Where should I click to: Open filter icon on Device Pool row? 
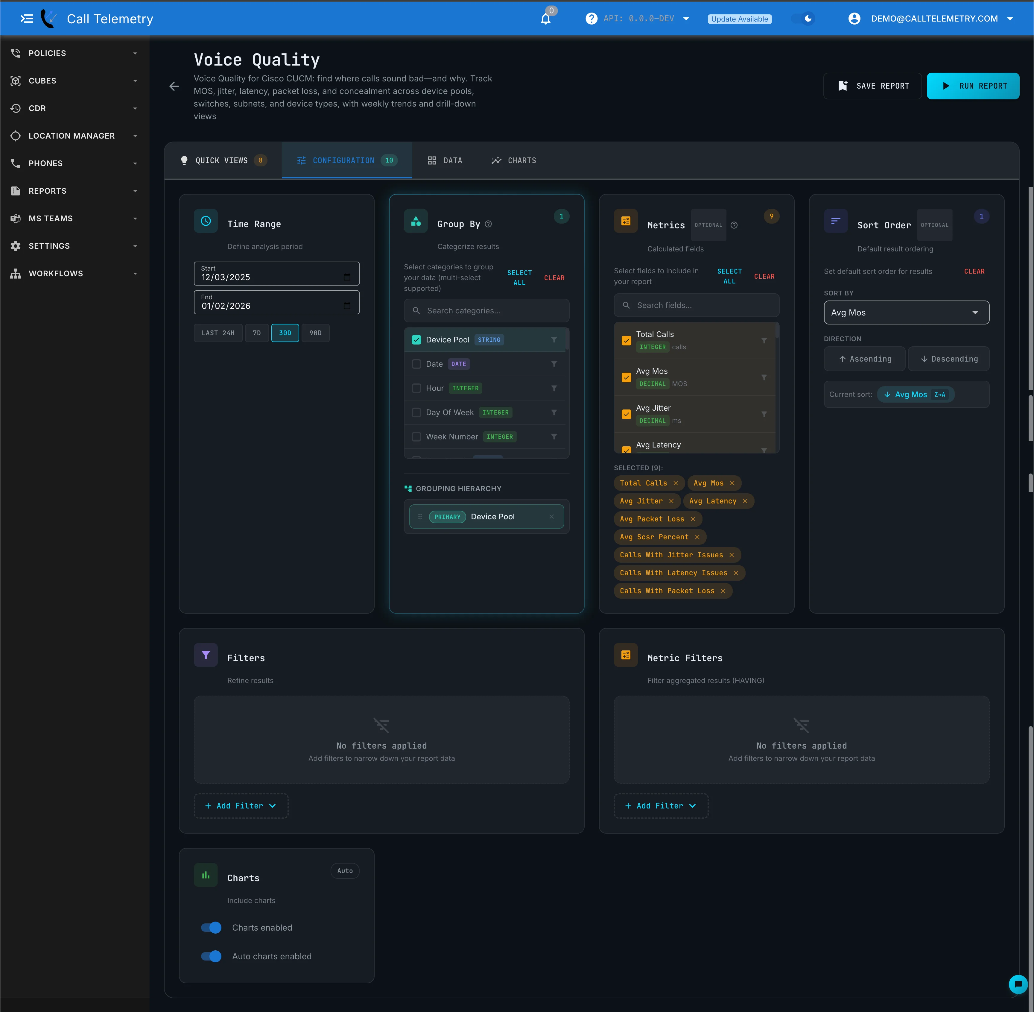tap(554, 340)
